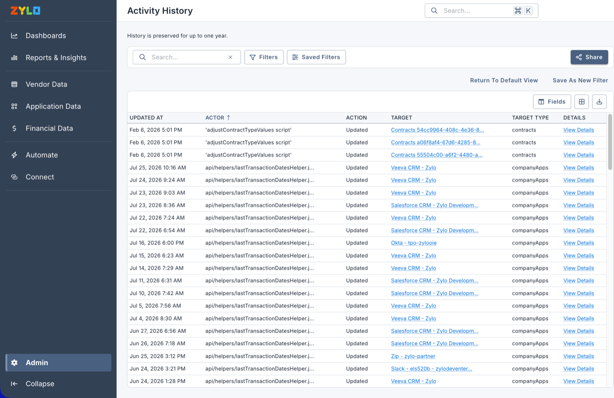Click the Zylo logo

[x=25, y=11]
